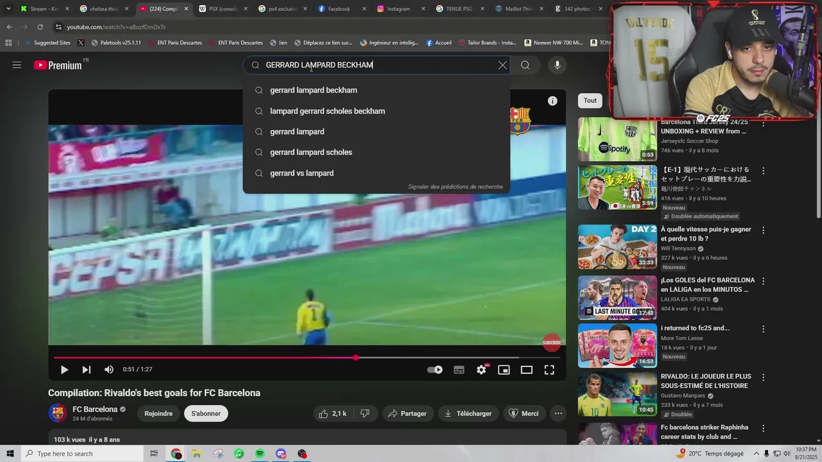Toggle the autoplay switch
Screen dimensions: 822x462
(435, 370)
